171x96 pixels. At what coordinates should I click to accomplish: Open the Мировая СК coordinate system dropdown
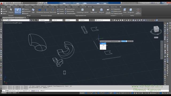(x=103, y=20)
